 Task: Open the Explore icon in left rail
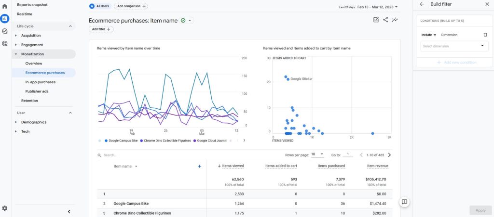click(5, 31)
